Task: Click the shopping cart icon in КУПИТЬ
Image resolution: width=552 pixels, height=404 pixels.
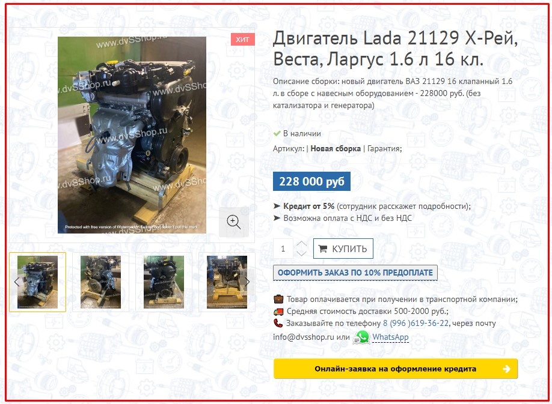Action: pos(322,249)
